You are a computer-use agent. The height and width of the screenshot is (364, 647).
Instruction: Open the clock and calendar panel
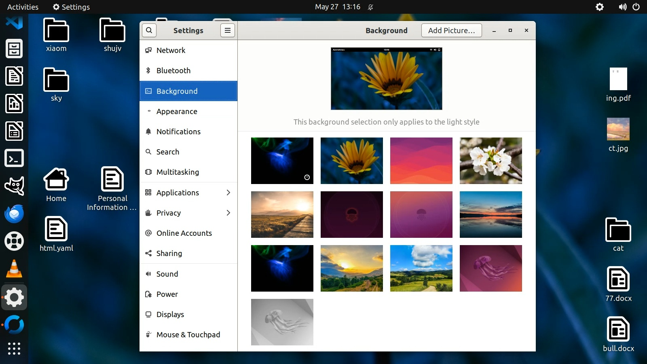(x=337, y=7)
